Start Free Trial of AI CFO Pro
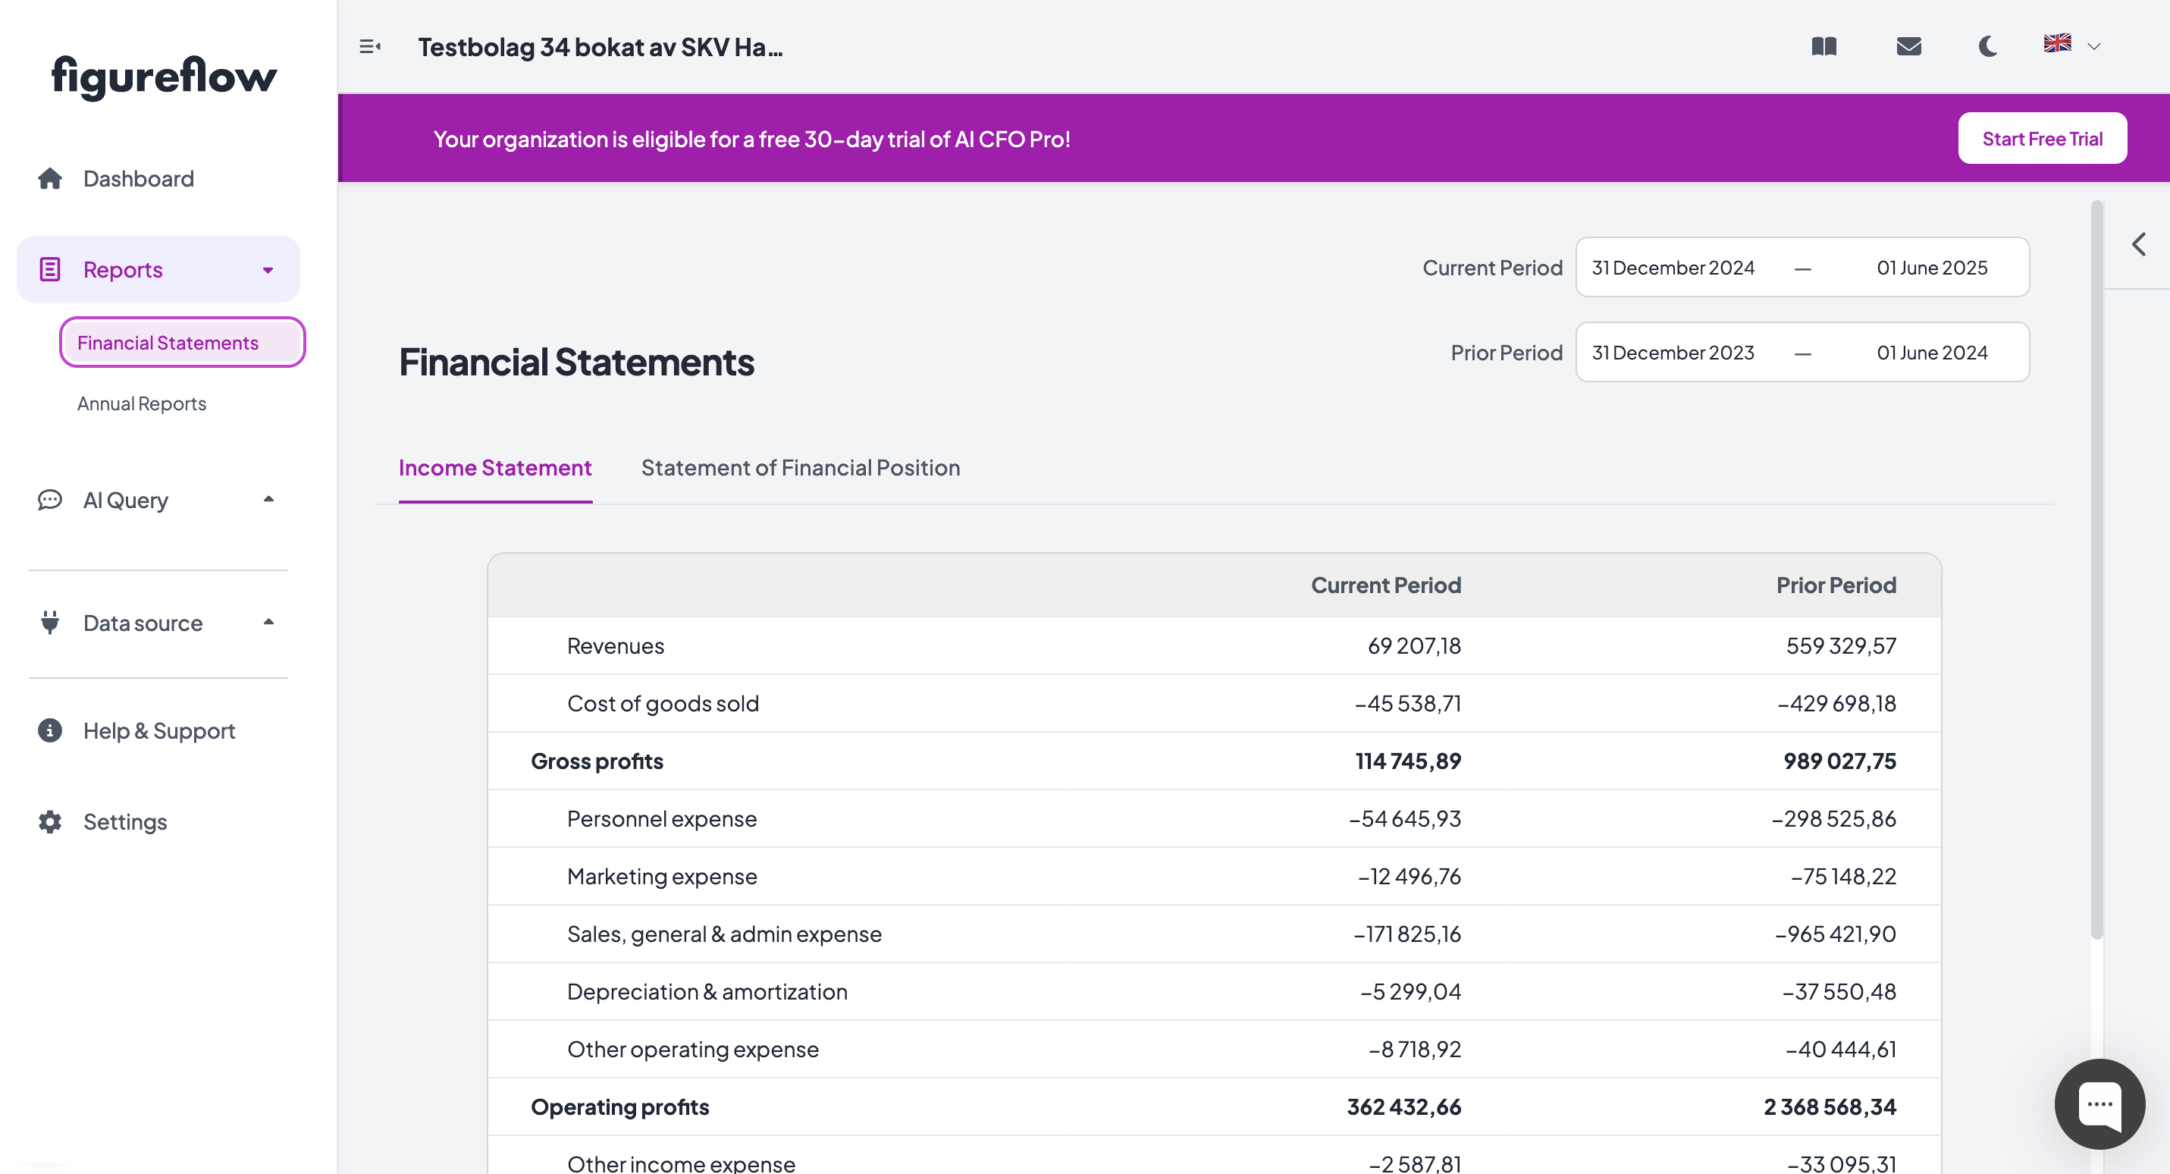Image resolution: width=2170 pixels, height=1174 pixels. coord(2042,138)
